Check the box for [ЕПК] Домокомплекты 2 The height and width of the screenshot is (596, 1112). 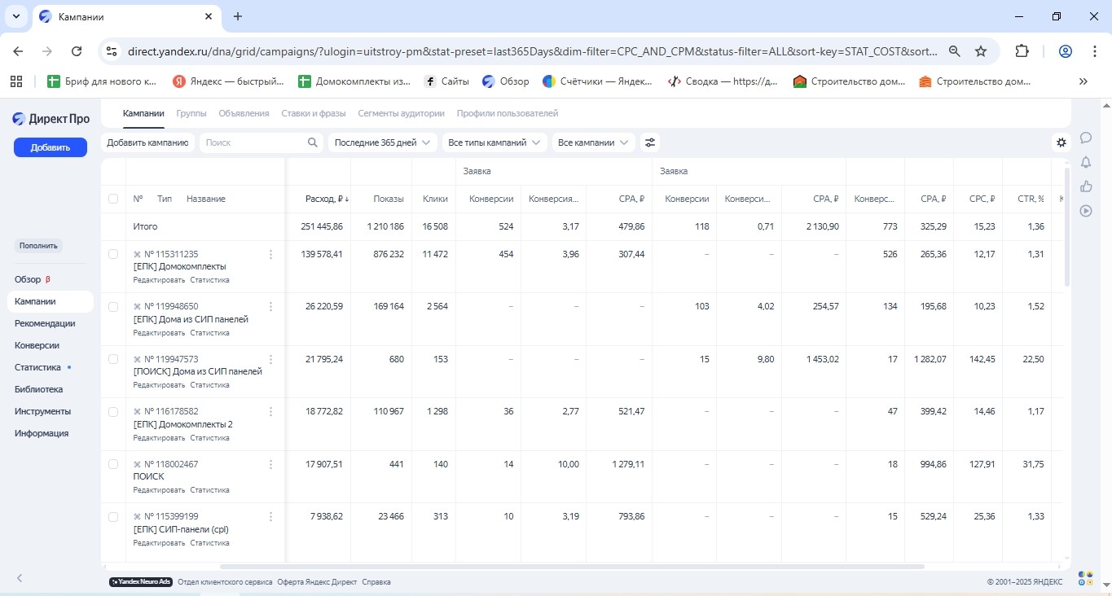pyautogui.click(x=113, y=412)
